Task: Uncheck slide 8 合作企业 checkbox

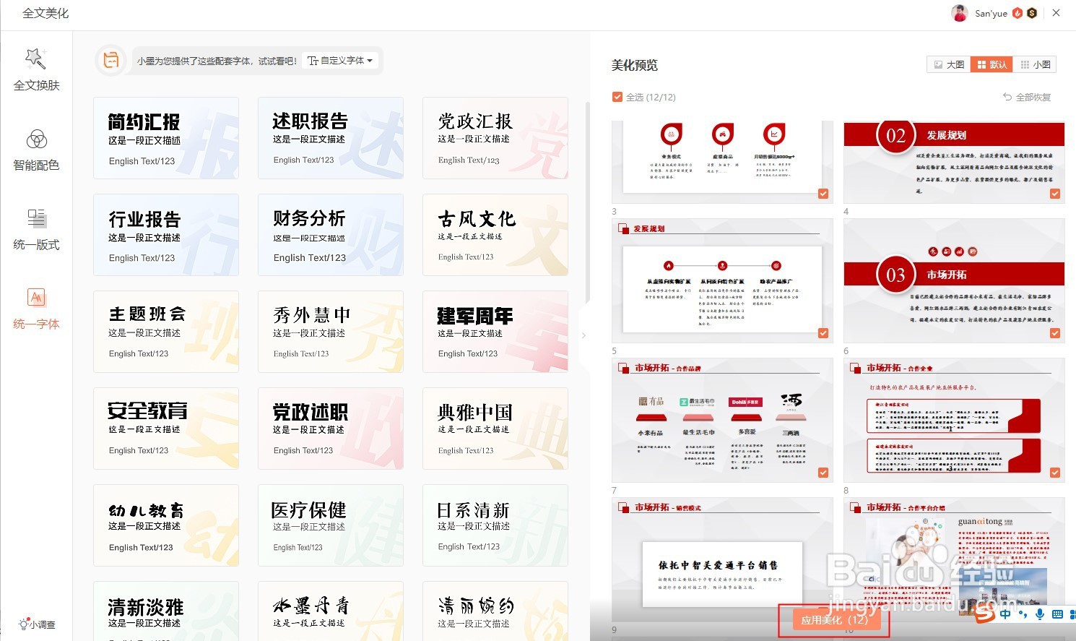Action: click(1055, 473)
